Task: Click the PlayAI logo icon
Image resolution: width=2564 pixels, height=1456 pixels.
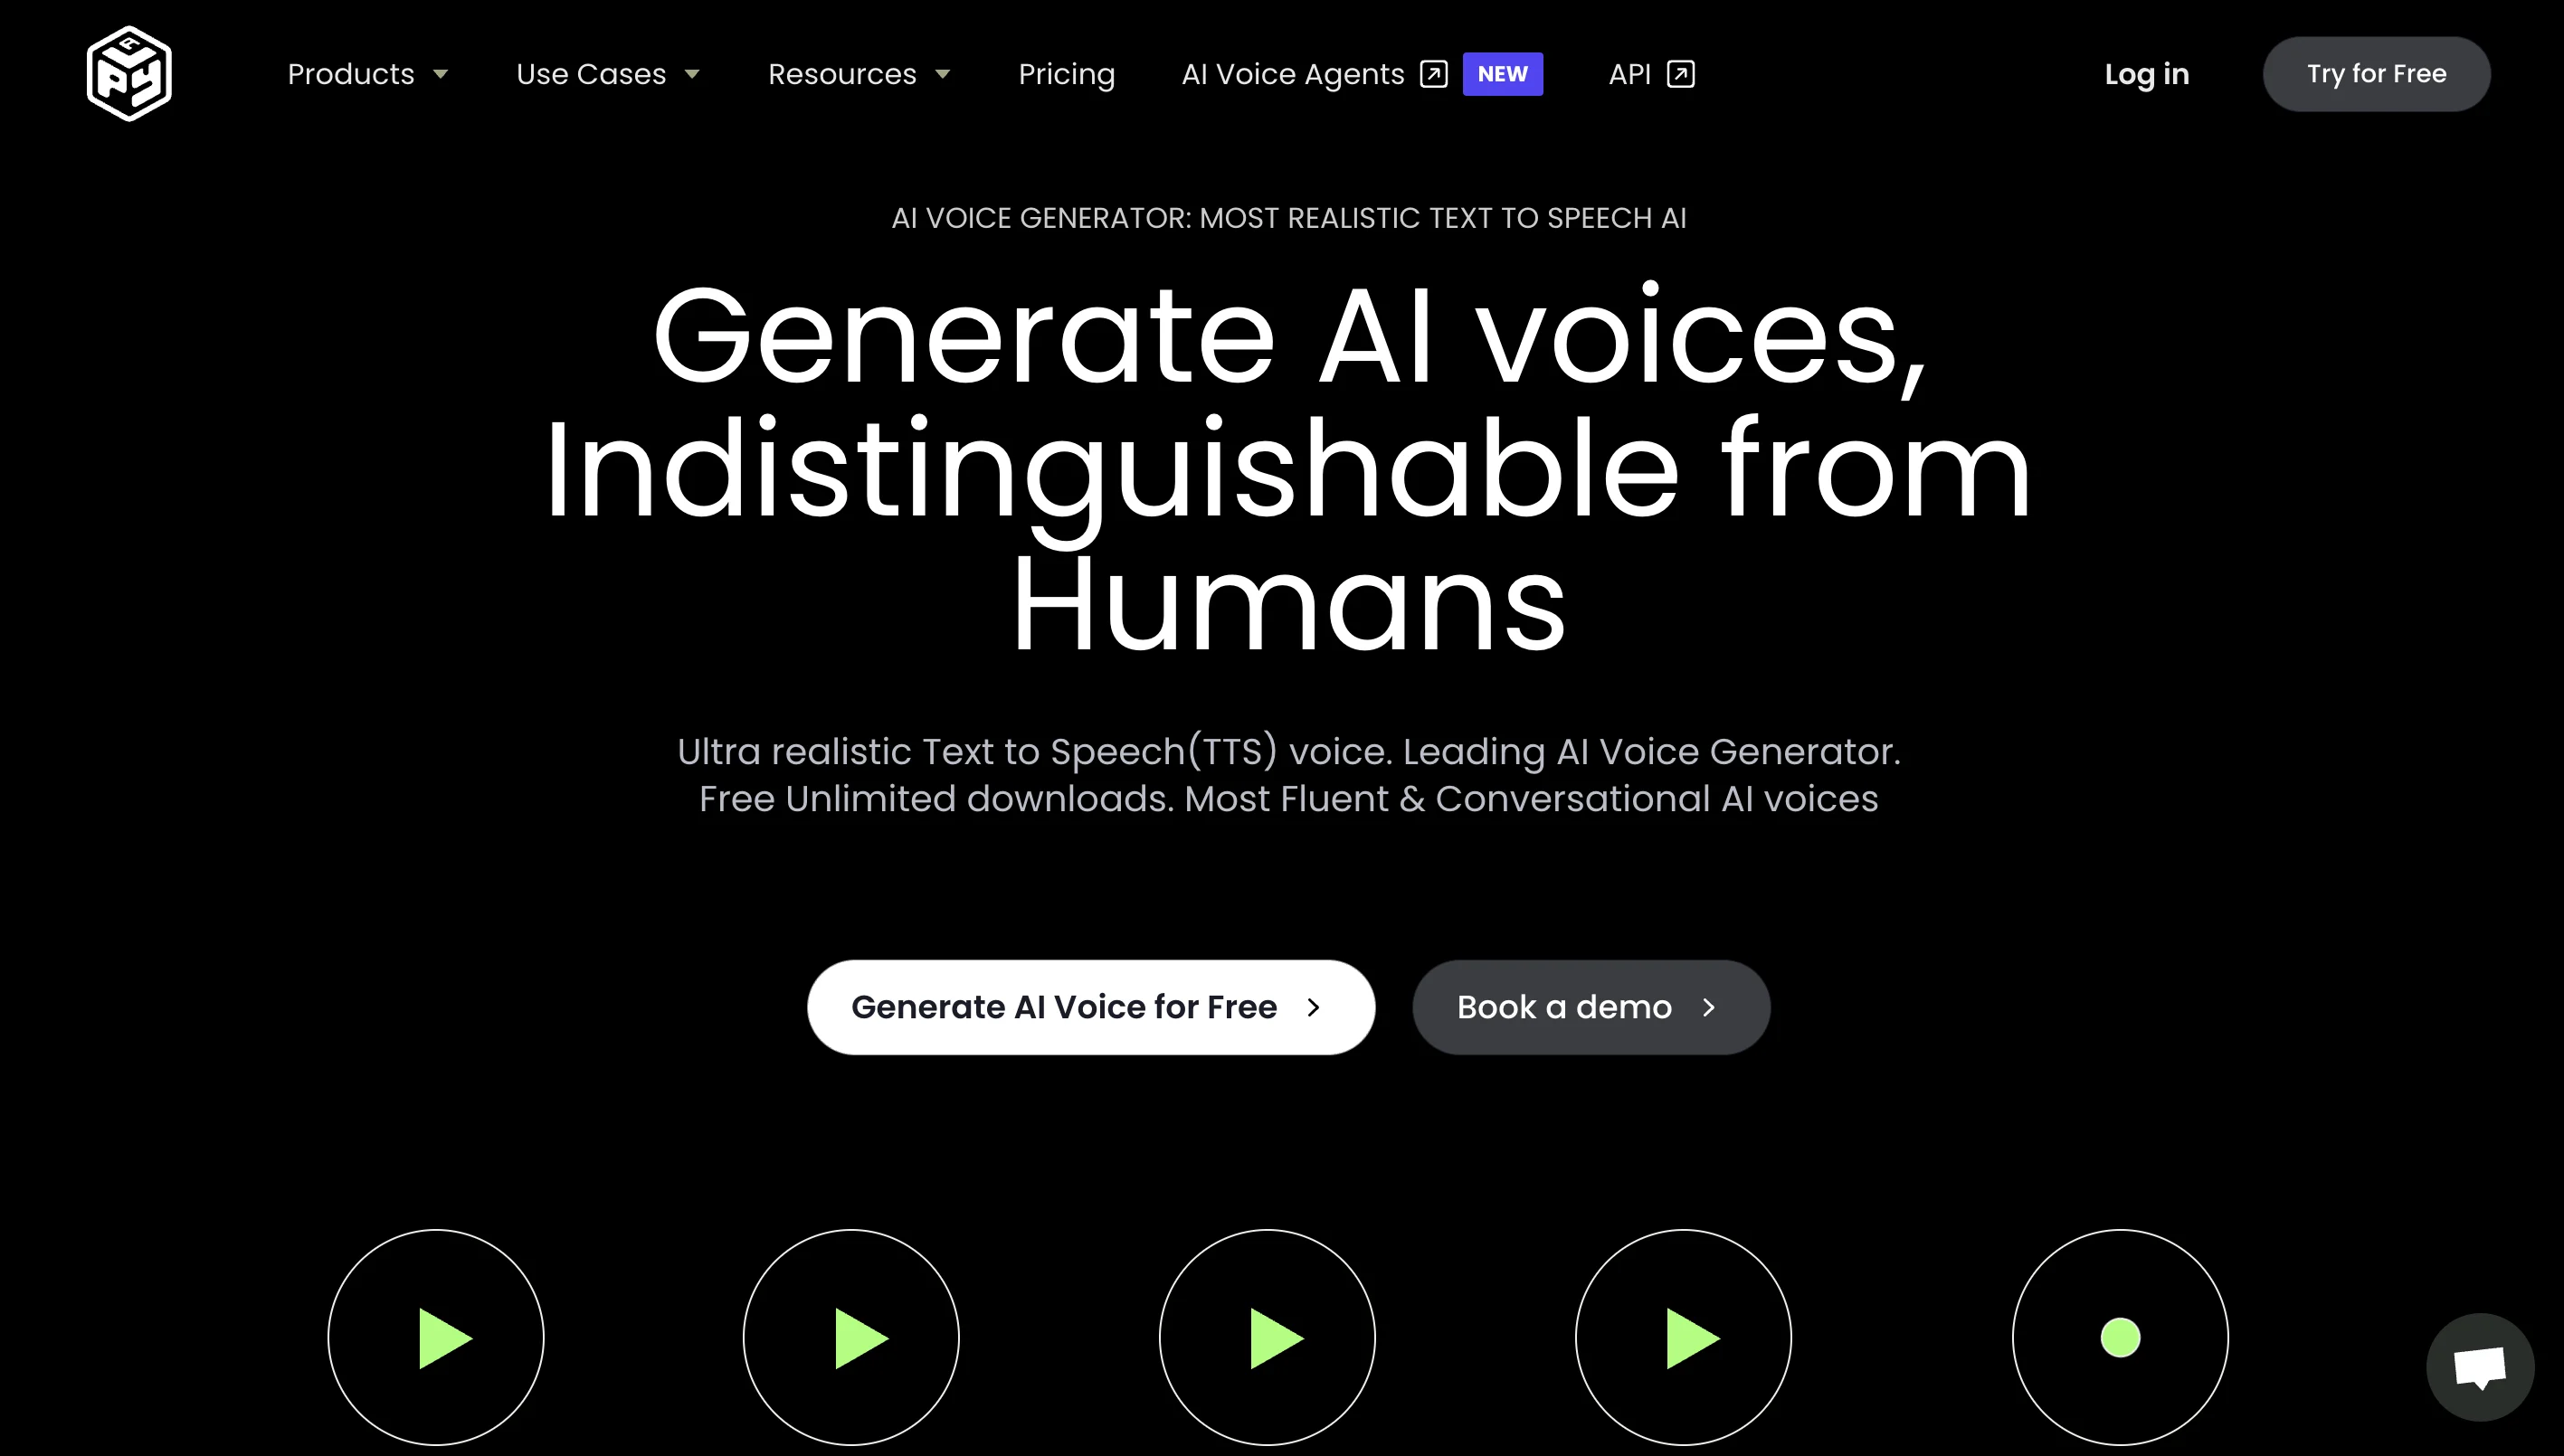Action: (x=130, y=74)
